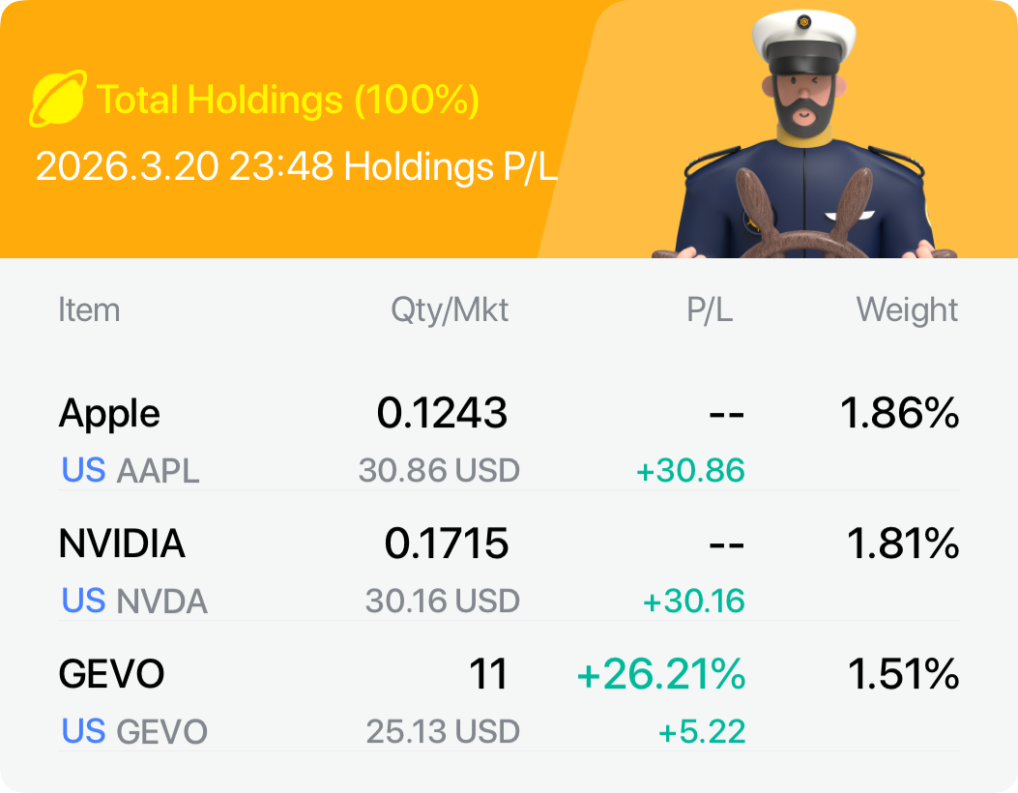Sort by the Item column header
1018x793 pixels.
[x=89, y=310]
